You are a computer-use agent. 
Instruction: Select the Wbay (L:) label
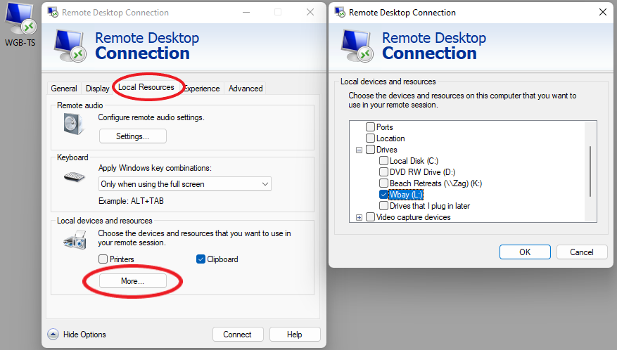(406, 195)
